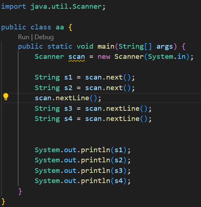Click the 'void' return type
The height and width of the screenshot is (207, 201).
[85, 46]
